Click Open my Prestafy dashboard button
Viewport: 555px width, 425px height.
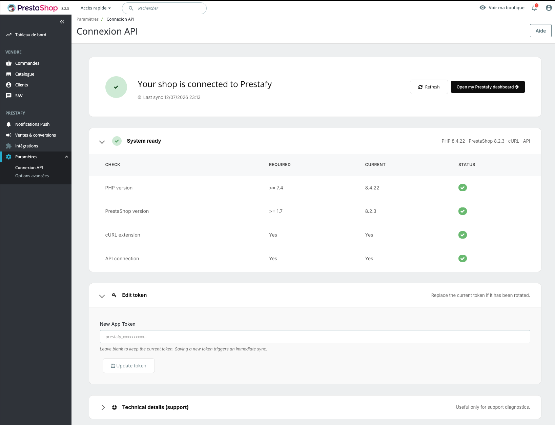[488, 87]
